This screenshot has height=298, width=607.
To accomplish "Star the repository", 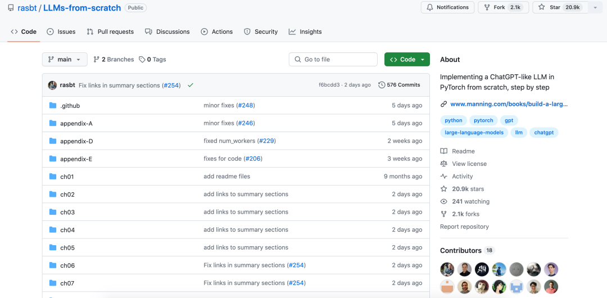I will tap(560, 7).
